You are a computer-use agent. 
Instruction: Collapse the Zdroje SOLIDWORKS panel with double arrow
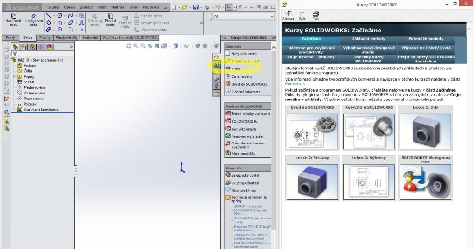[x=224, y=37]
